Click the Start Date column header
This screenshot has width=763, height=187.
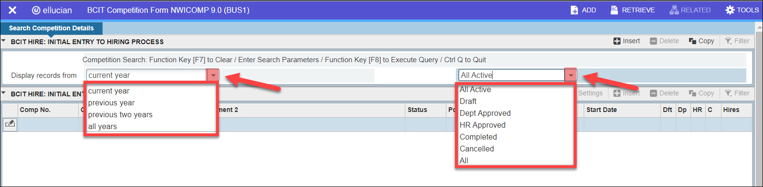tap(622, 110)
